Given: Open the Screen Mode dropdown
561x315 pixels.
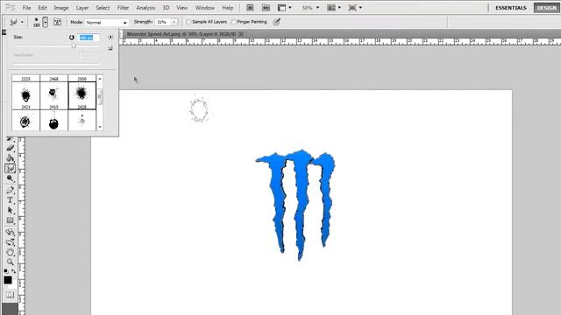Looking at the screenshot, I should pos(355,8).
